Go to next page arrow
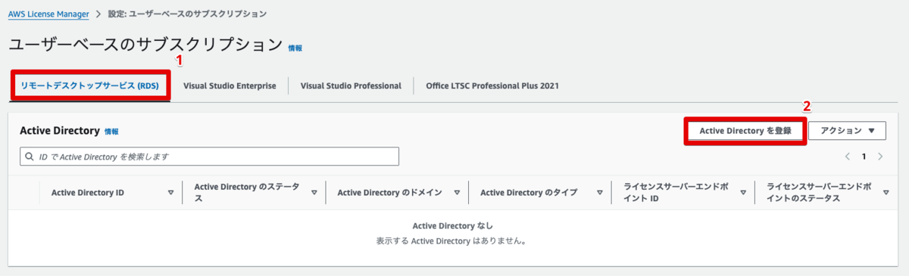Image resolution: width=909 pixels, height=276 pixels. [x=880, y=157]
